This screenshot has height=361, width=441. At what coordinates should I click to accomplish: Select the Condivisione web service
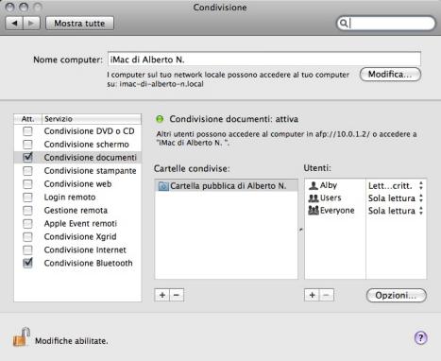(77, 184)
